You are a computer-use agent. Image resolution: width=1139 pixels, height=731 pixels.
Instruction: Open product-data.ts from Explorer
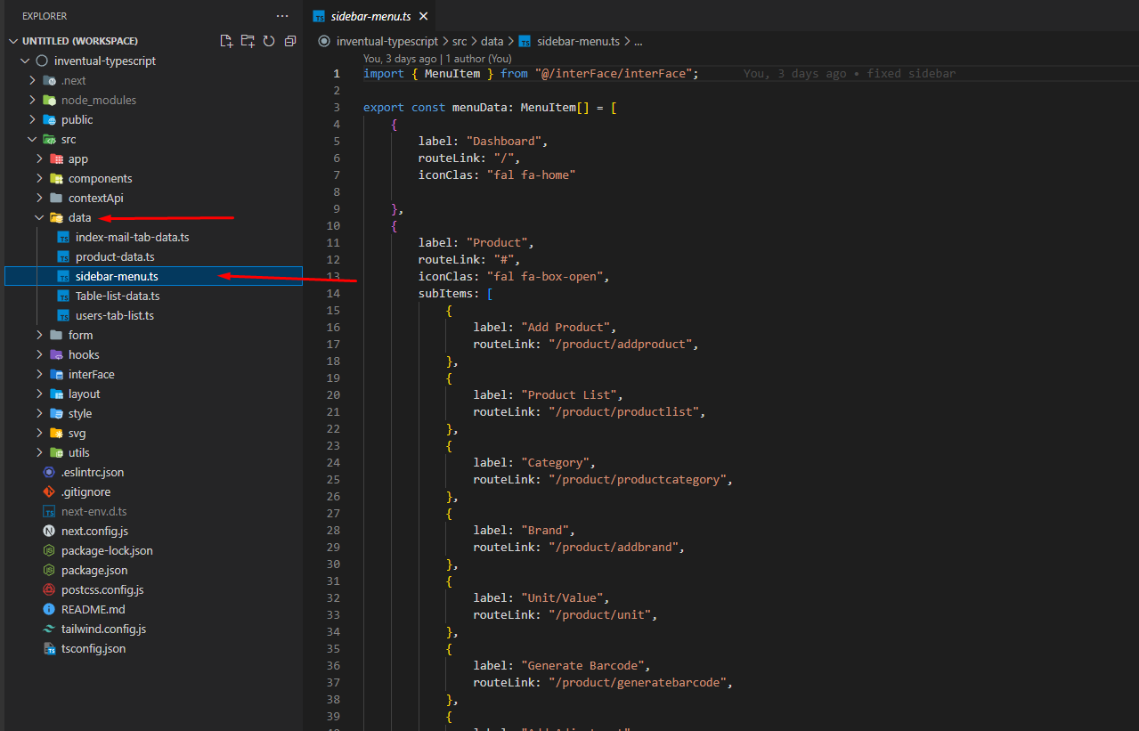click(x=115, y=256)
